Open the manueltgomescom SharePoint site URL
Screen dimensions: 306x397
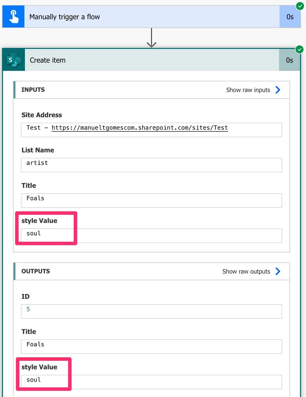139,128
